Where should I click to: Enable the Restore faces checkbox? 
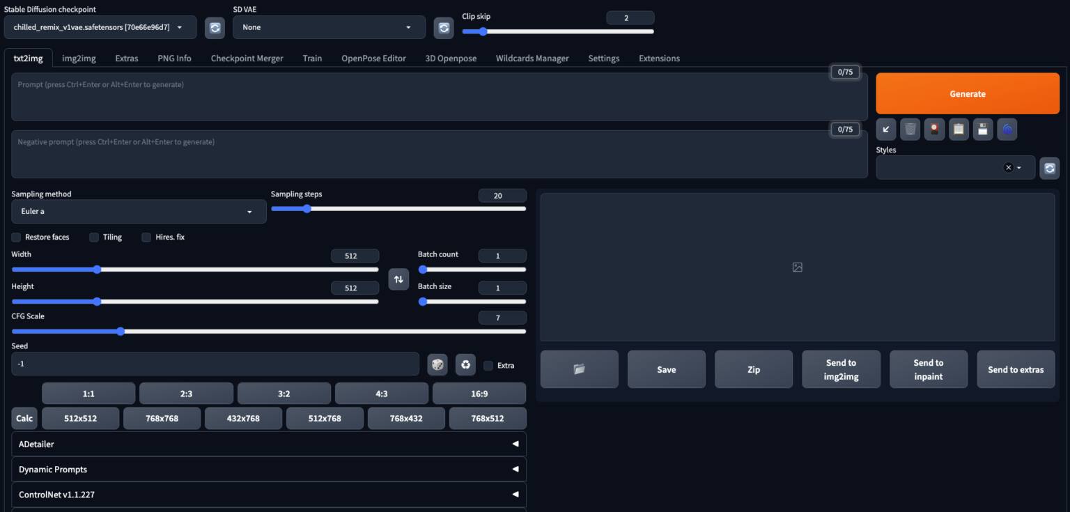17,237
